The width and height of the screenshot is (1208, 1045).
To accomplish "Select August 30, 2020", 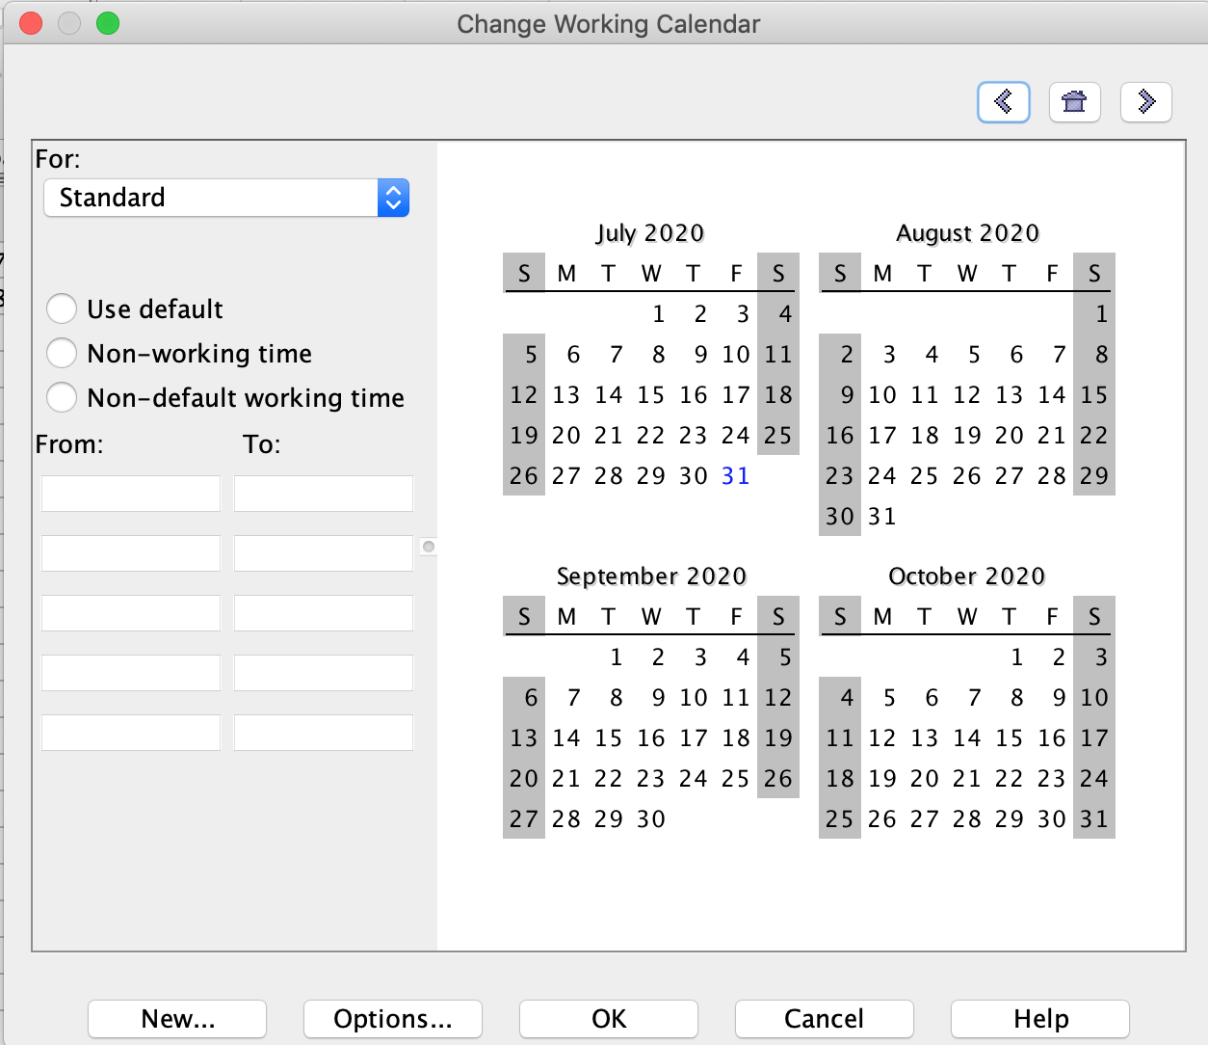I will (840, 516).
